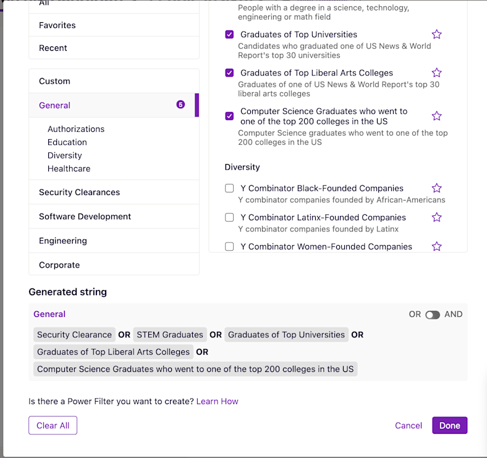Switch the OR/AND toggle to AND
The height and width of the screenshot is (458, 487).
click(x=433, y=314)
